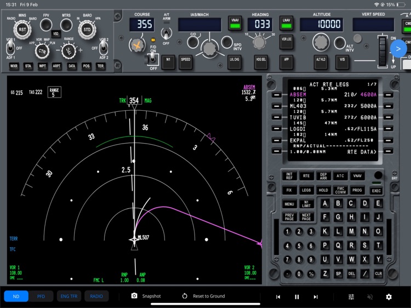
Task: Click the vertical speed thumbwheel
Action: pos(383,52)
